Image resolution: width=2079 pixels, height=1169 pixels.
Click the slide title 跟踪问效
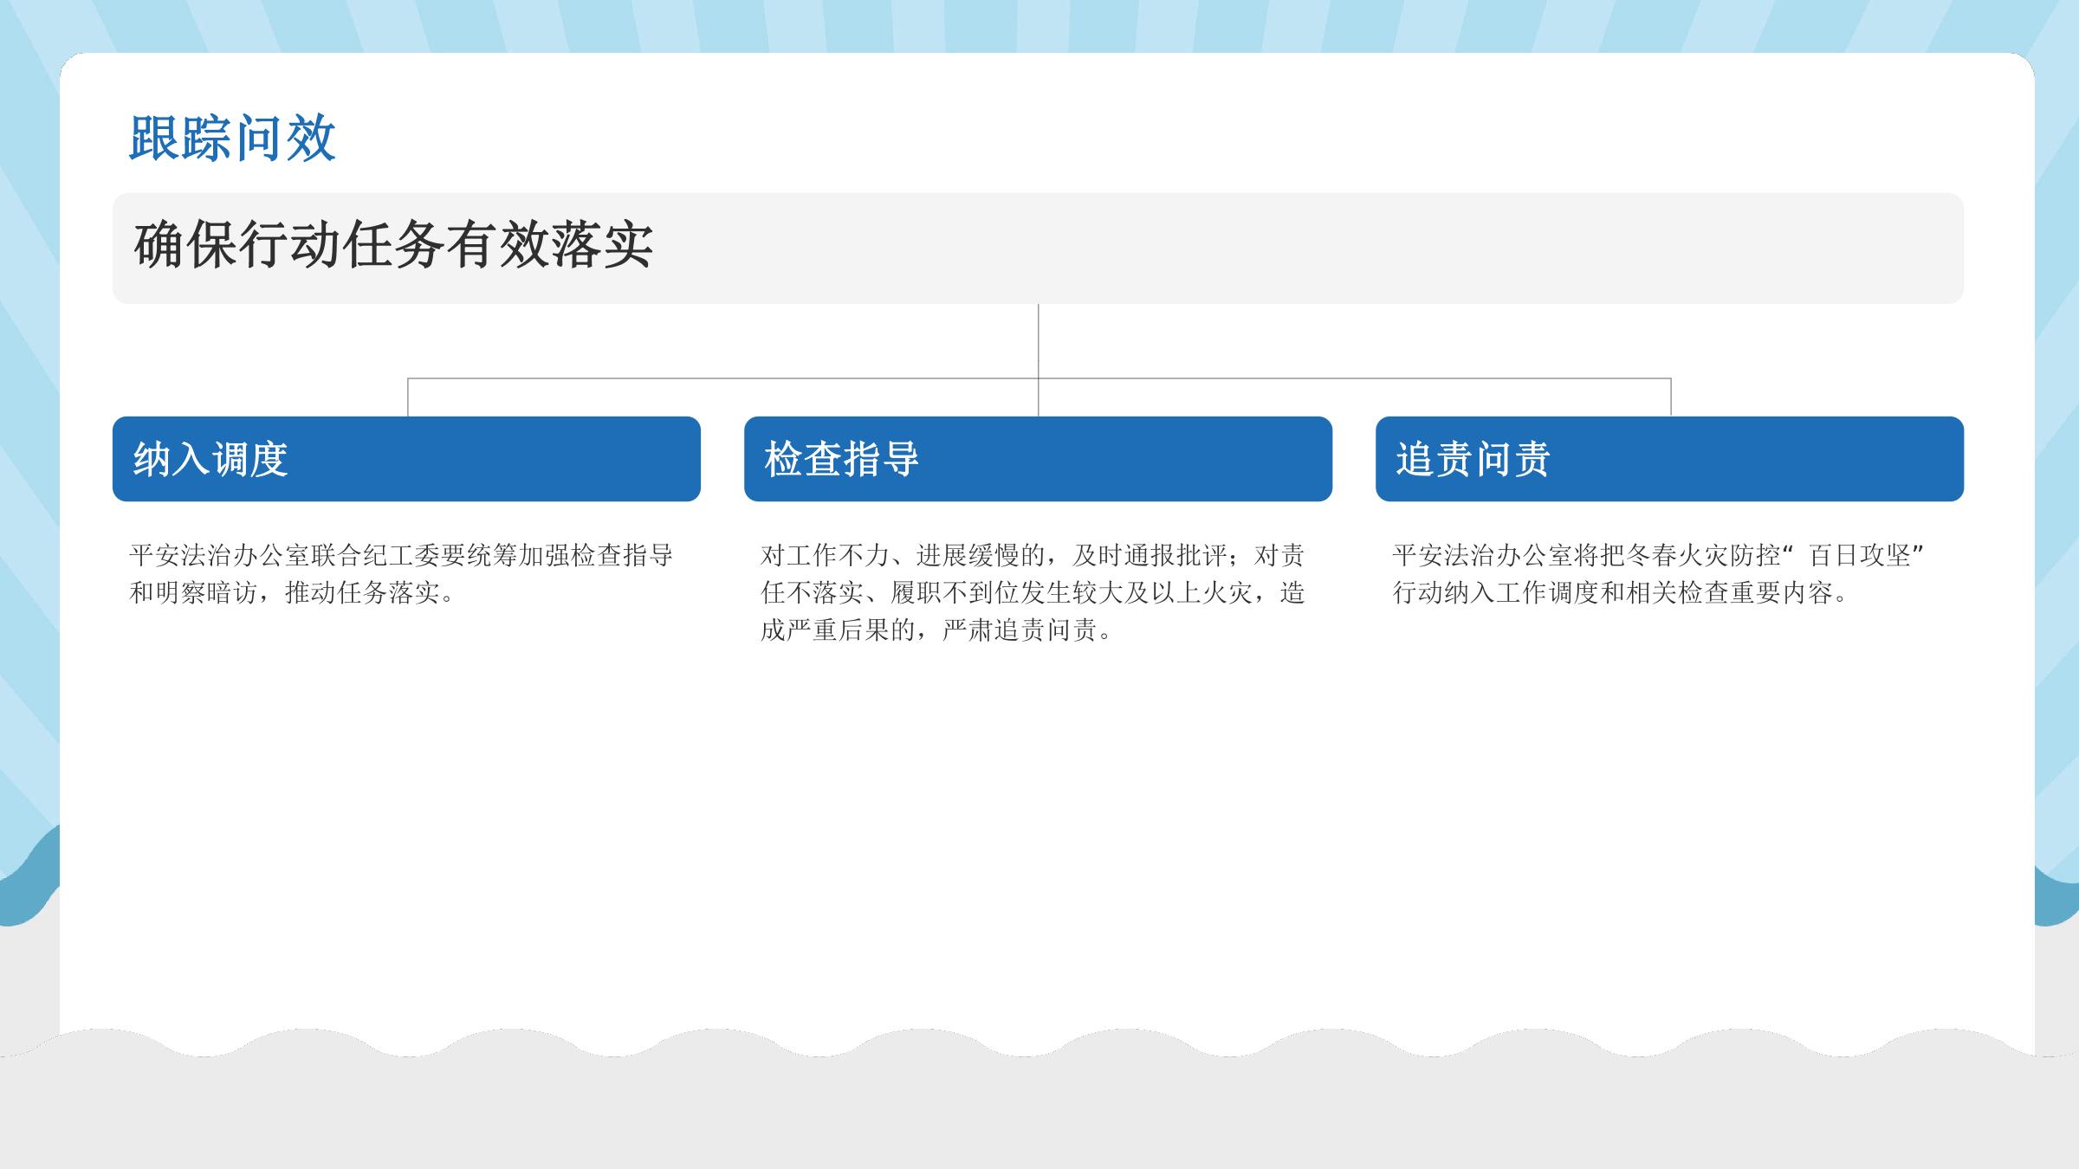pos(232,139)
